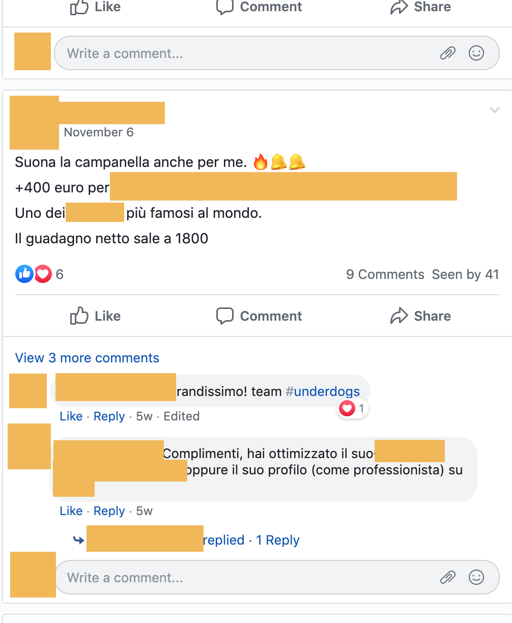The width and height of the screenshot is (512, 623).
Task: Expand the 1 Reply thread
Action: (277, 540)
